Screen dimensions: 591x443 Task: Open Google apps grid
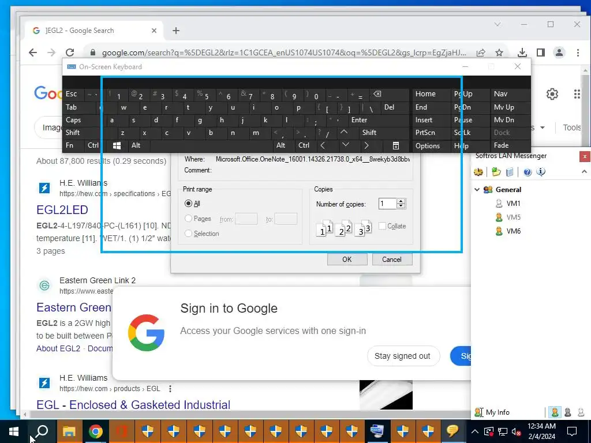pyautogui.click(x=577, y=94)
